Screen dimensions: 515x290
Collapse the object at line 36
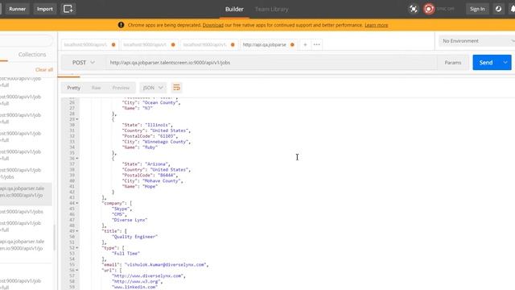[x=77, y=159]
